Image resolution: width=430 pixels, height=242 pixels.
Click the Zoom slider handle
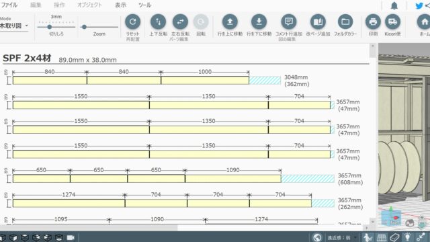point(84,27)
